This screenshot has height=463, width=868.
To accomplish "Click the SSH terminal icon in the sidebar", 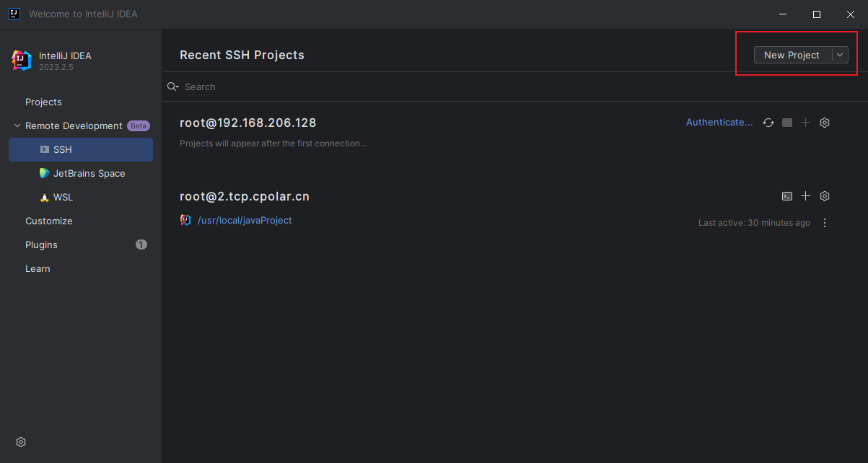I will pos(45,149).
